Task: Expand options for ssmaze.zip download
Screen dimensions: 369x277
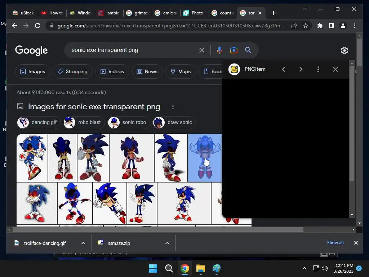Action: click(167, 243)
